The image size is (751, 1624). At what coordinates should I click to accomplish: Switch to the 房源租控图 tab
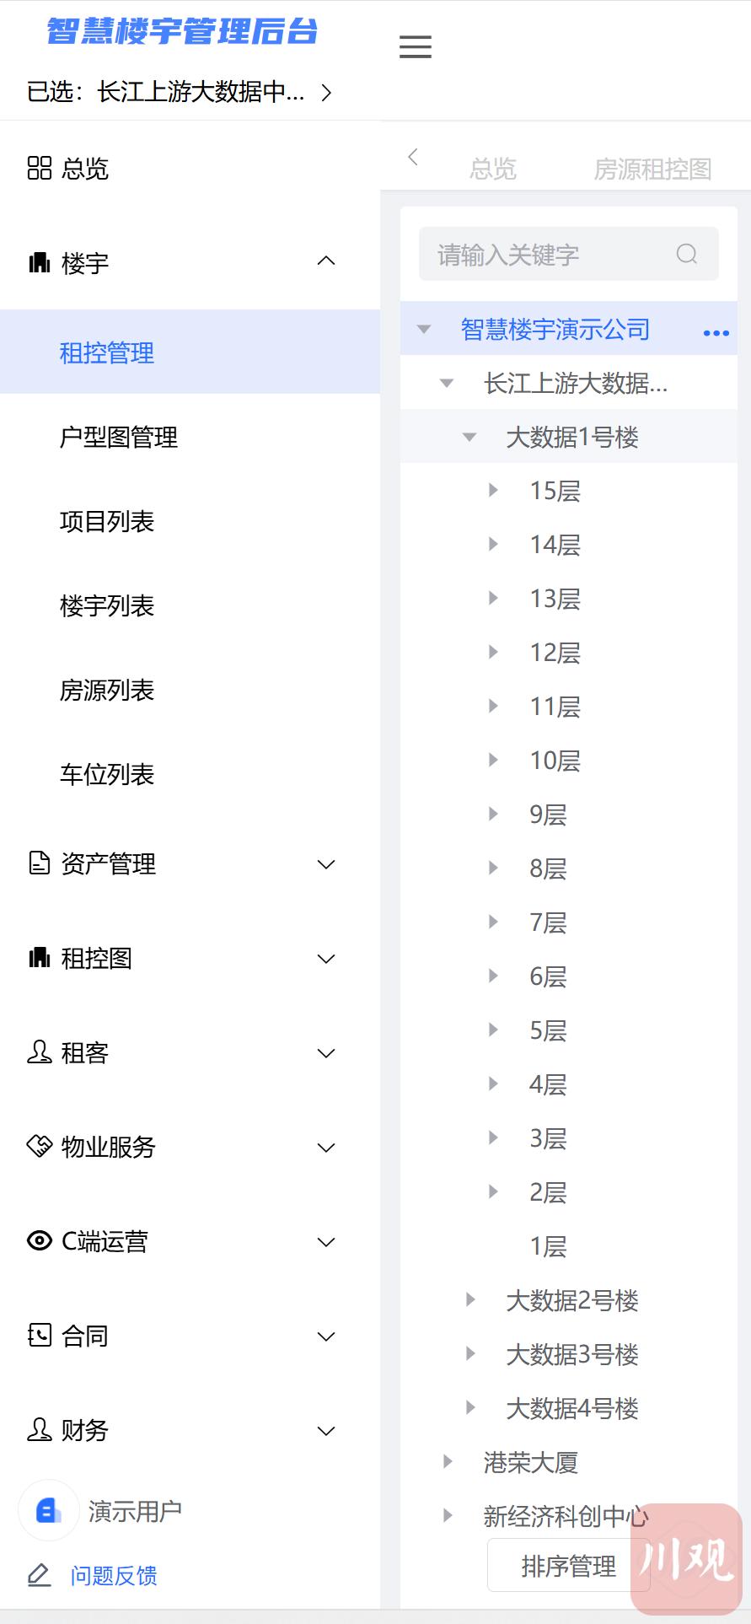(x=652, y=169)
